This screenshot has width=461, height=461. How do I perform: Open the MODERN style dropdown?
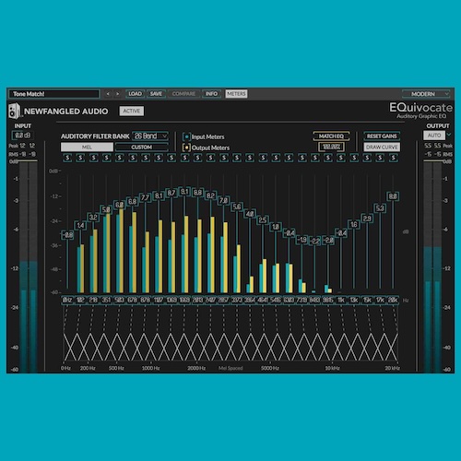427,94
